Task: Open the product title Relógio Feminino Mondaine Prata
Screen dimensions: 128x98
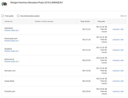Action: [37, 3]
